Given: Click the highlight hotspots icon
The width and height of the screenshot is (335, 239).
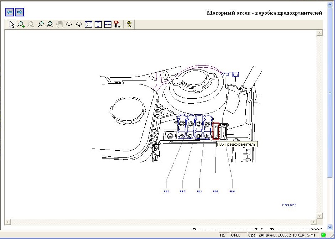Looking at the screenshot, I should (x=117, y=24).
